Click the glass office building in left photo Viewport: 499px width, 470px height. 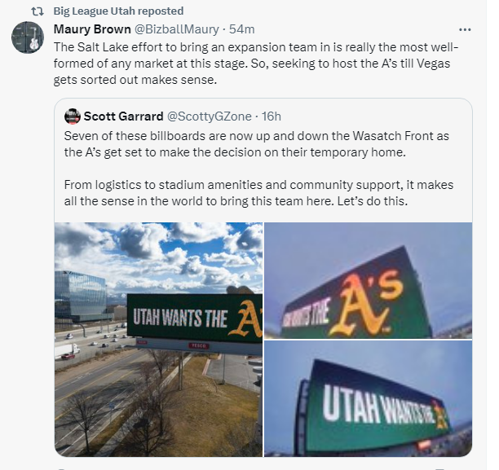pyautogui.click(x=82, y=297)
